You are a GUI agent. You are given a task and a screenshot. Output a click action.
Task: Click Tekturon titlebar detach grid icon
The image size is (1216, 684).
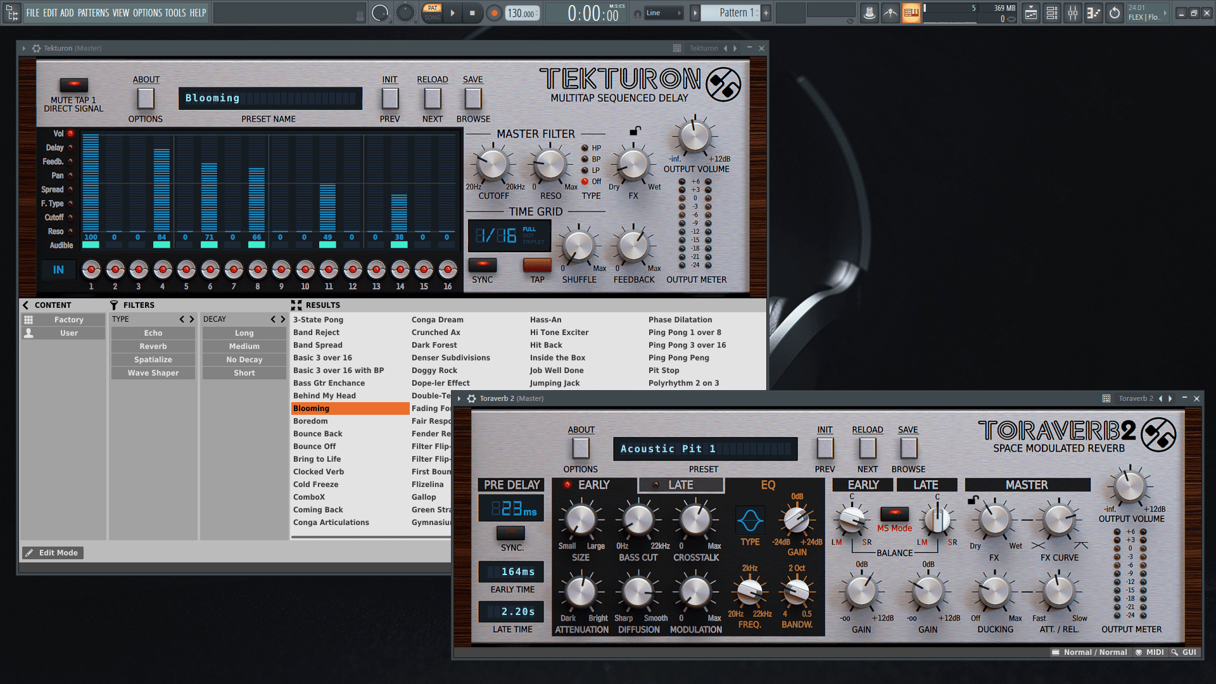tap(677, 48)
